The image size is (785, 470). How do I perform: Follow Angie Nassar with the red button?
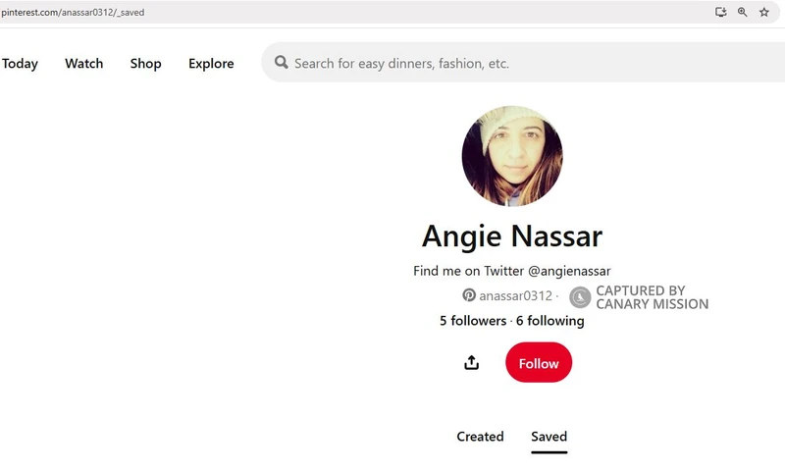(x=539, y=362)
